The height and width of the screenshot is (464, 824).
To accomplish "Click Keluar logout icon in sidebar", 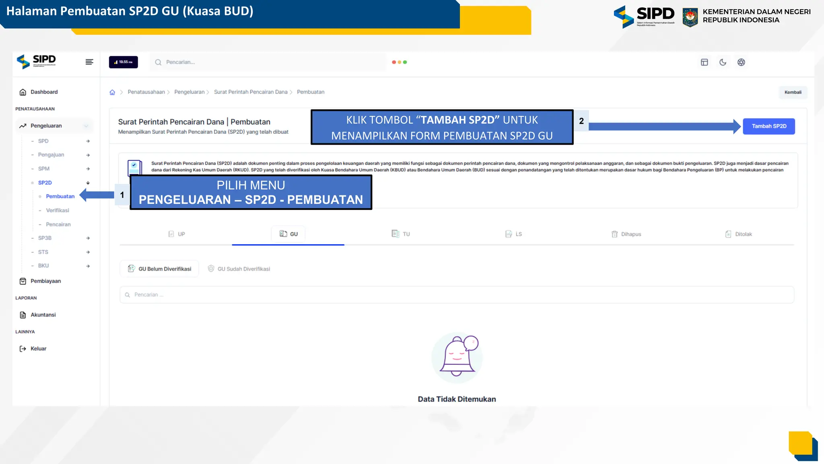I will point(23,349).
